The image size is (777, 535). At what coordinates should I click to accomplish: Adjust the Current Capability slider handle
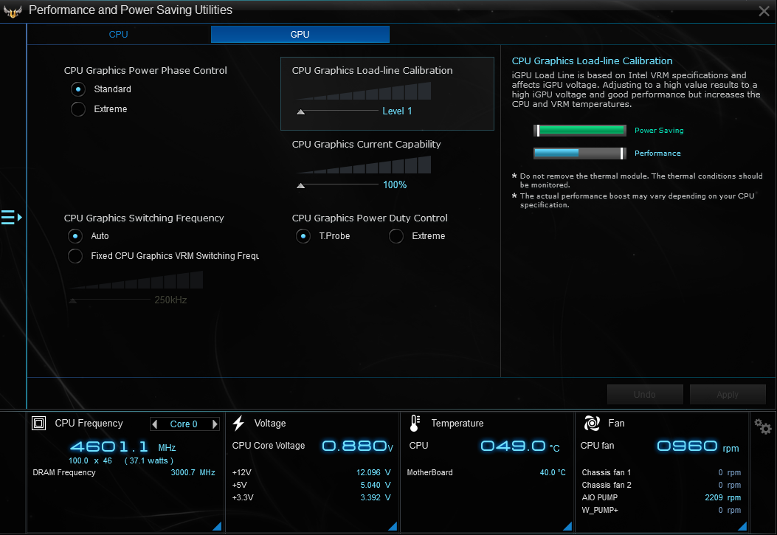[300, 186]
